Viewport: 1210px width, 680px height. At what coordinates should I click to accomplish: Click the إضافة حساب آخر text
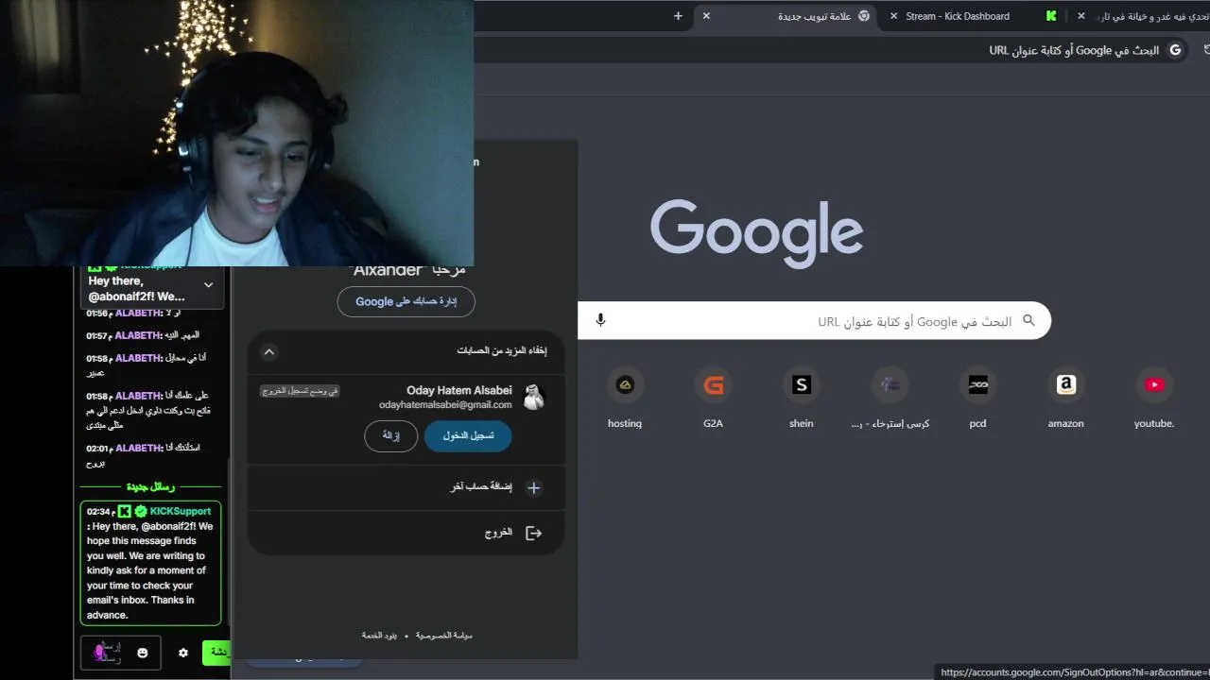click(x=481, y=487)
